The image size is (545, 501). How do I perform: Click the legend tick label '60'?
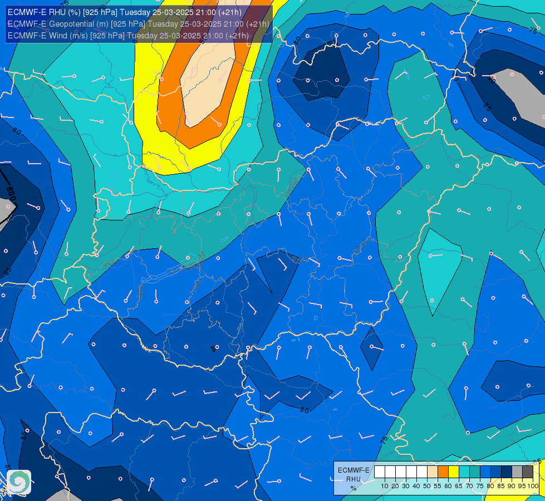point(448,486)
